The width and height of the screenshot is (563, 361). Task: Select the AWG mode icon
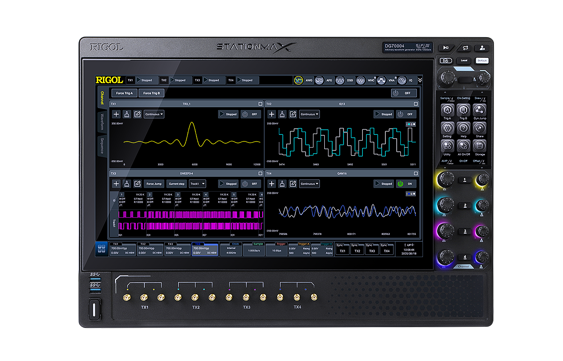(298, 80)
